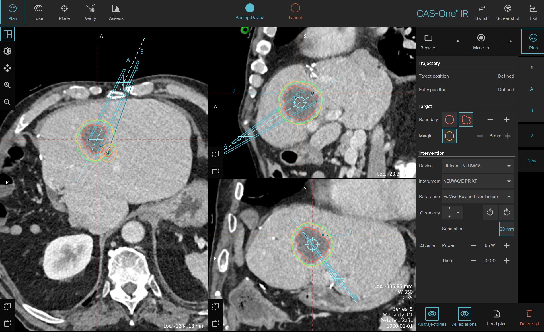Open the image Browser panel
Screen dimensions: 544x332
[x=428, y=41]
